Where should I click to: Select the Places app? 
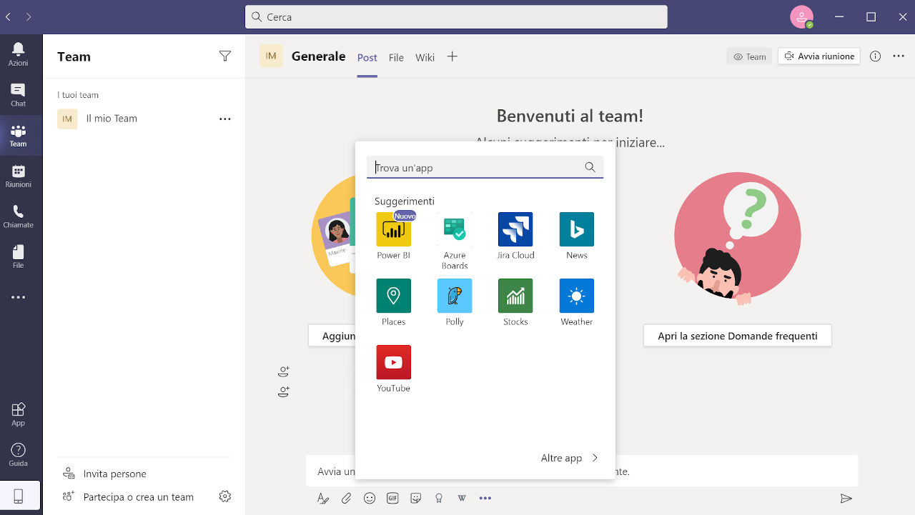[393, 303]
